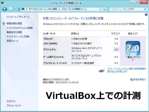
Task: Click the 前回の更新 2012/03/01 timestamp
Action: (x=61, y=83)
